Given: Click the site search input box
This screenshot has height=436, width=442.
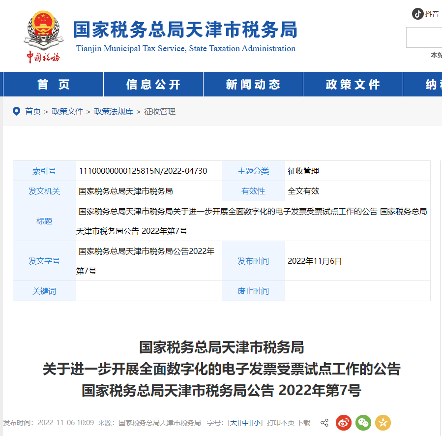Looking at the screenshot, I should pos(424,37).
